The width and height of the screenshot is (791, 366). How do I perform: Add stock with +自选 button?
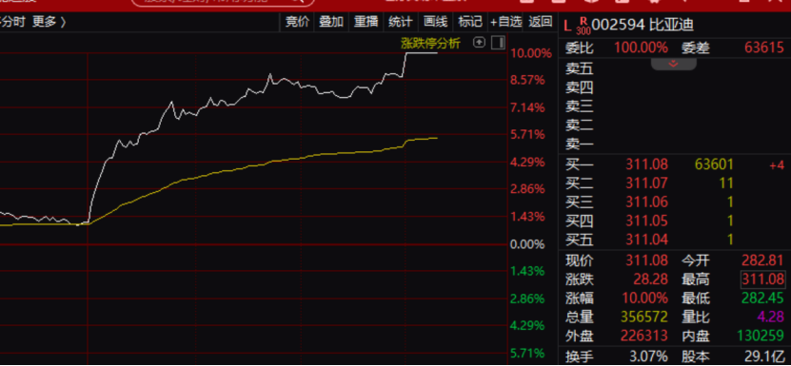(x=505, y=22)
